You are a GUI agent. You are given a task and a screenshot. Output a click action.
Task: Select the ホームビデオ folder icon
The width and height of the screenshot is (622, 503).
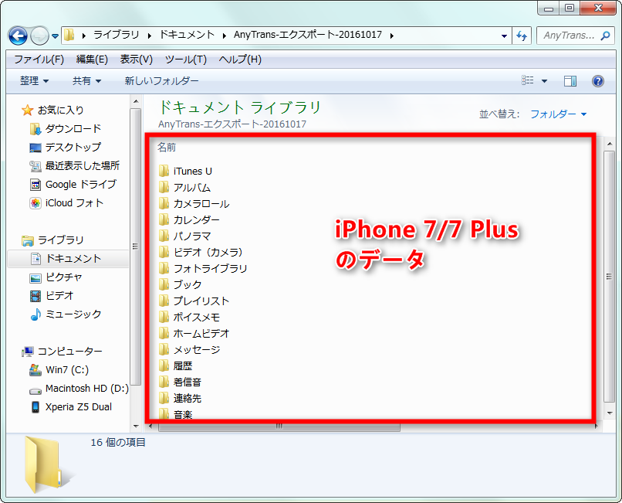[164, 333]
